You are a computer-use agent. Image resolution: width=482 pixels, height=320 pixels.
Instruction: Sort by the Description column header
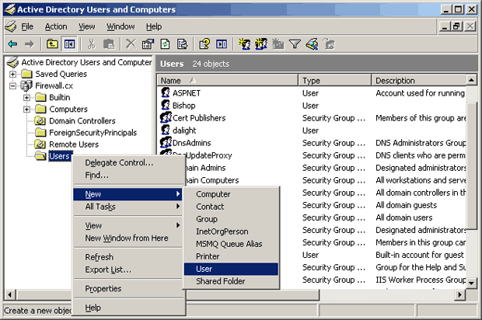[419, 80]
